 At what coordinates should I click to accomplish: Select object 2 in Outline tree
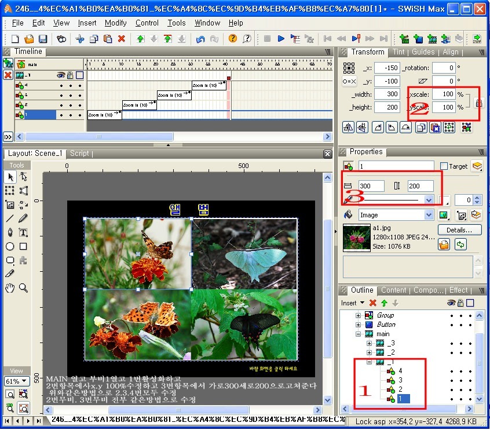[x=400, y=389]
